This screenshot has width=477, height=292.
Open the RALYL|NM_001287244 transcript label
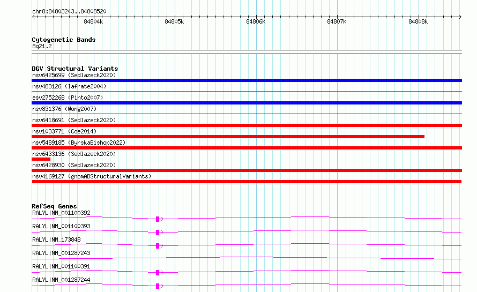(61, 280)
